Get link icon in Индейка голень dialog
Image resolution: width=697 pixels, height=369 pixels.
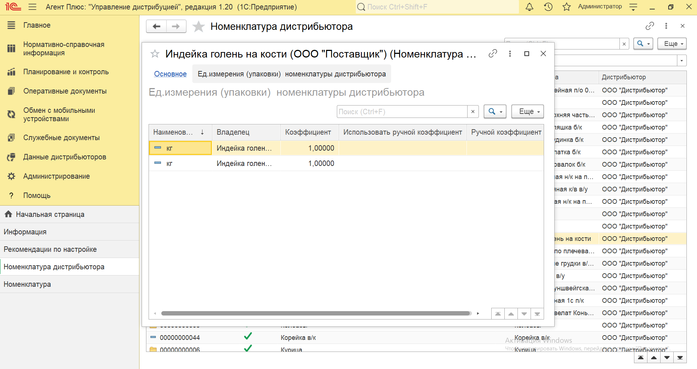click(x=493, y=53)
